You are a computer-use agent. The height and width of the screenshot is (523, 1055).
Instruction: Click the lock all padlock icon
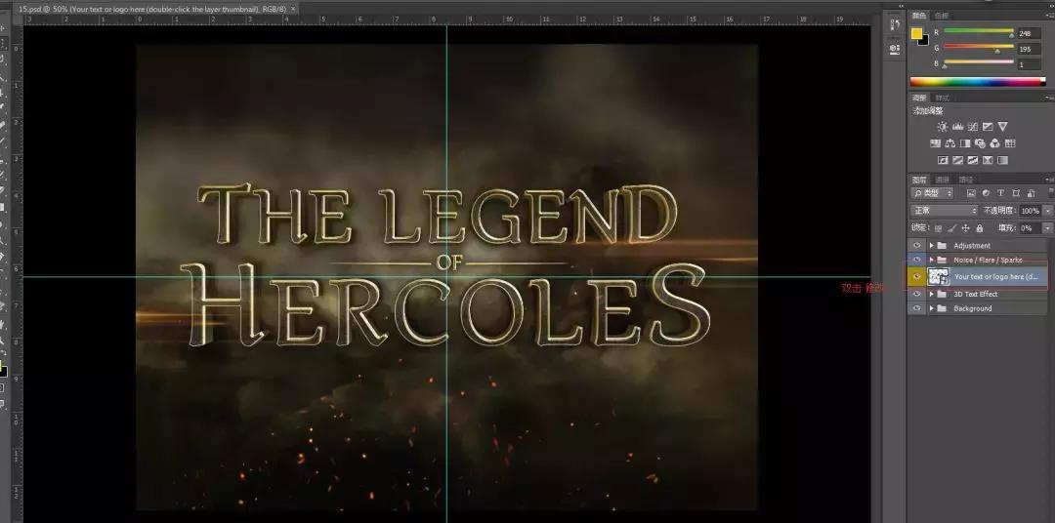[x=978, y=227]
